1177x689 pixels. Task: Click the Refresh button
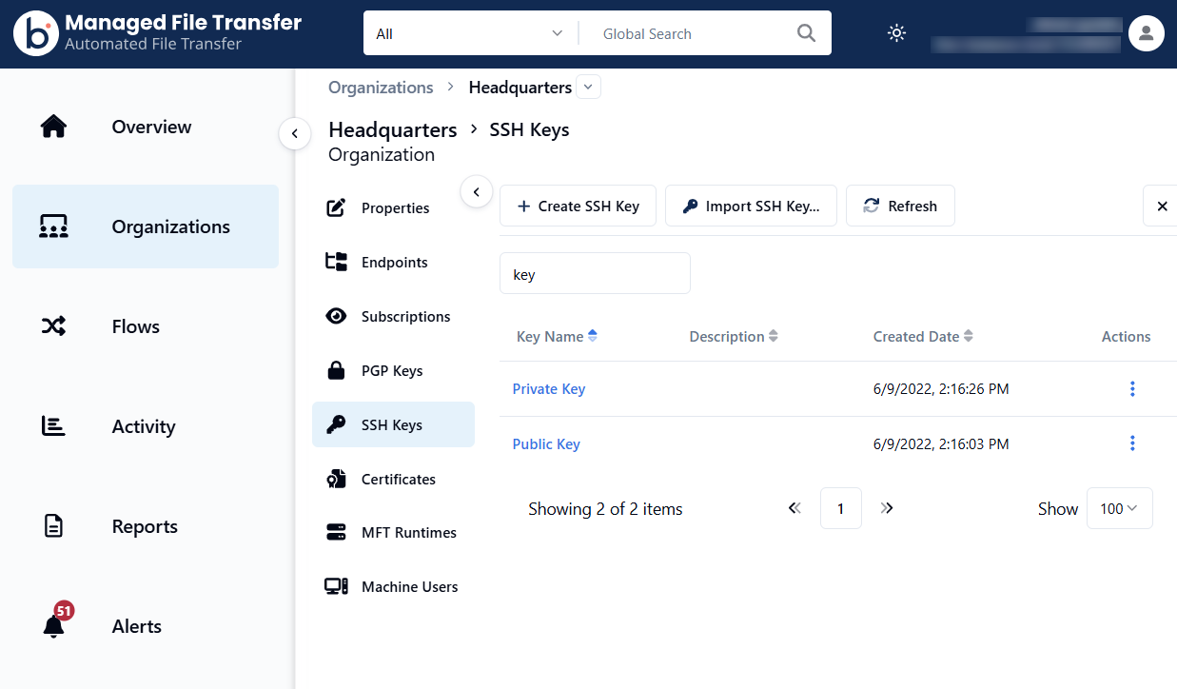[x=900, y=206]
